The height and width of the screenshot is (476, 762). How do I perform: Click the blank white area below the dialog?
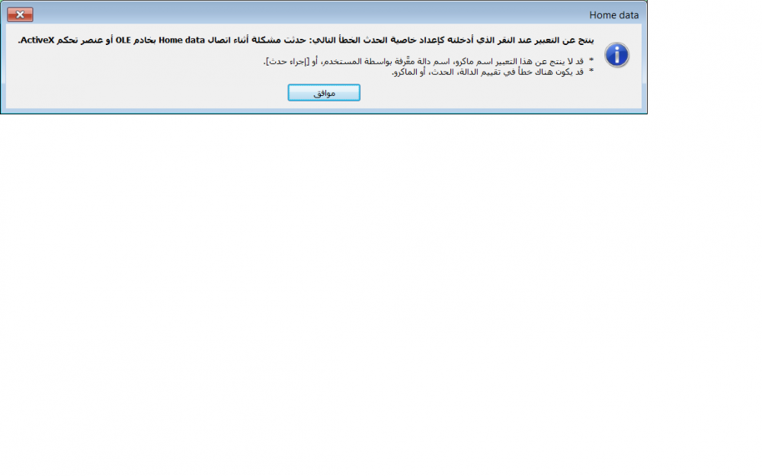(x=381, y=292)
